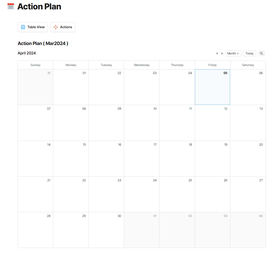
Task: Click the Sunday column header
Action: coord(36,65)
